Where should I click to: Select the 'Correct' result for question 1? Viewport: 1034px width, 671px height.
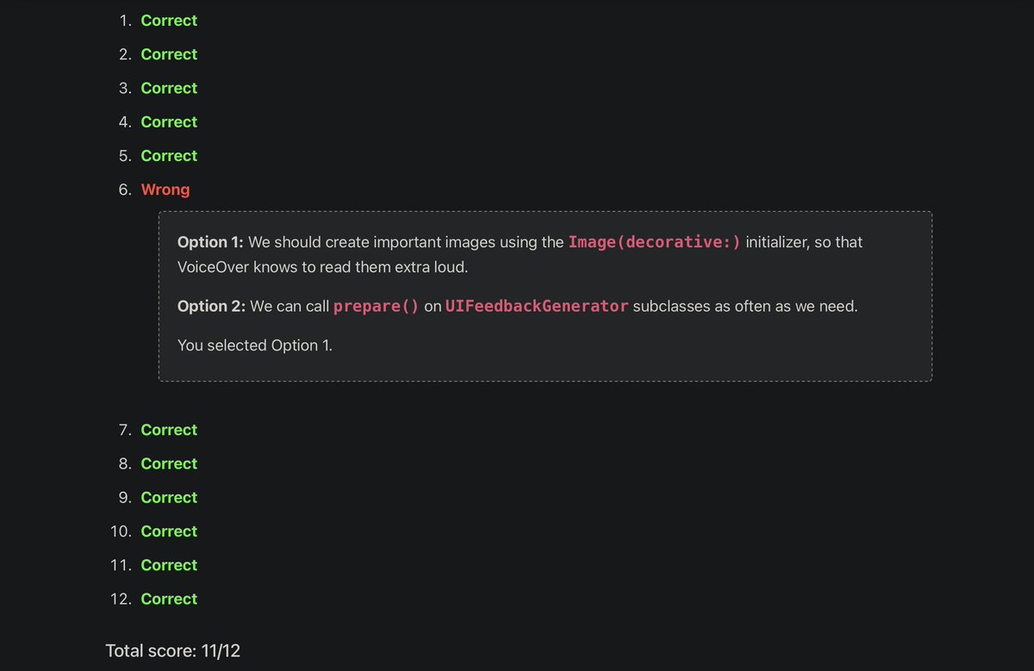point(169,21)
